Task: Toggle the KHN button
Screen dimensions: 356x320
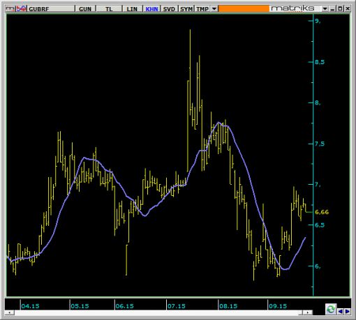Action: coord(151,9)
